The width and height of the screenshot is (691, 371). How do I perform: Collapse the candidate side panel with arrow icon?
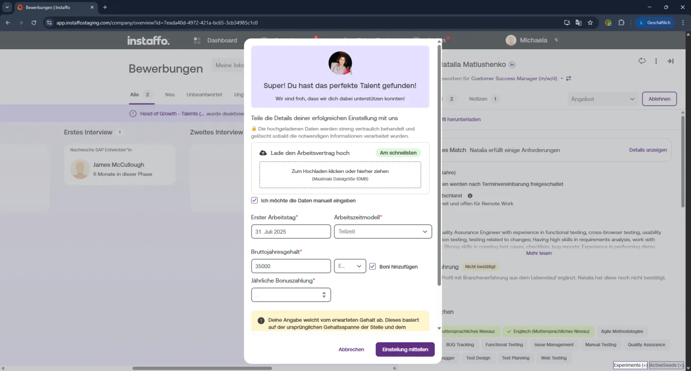670,61
